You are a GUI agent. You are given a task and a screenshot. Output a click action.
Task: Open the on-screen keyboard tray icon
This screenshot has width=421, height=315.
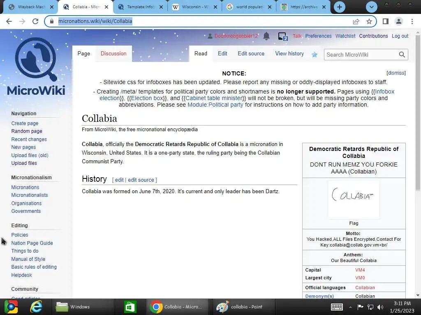[337, 307]
